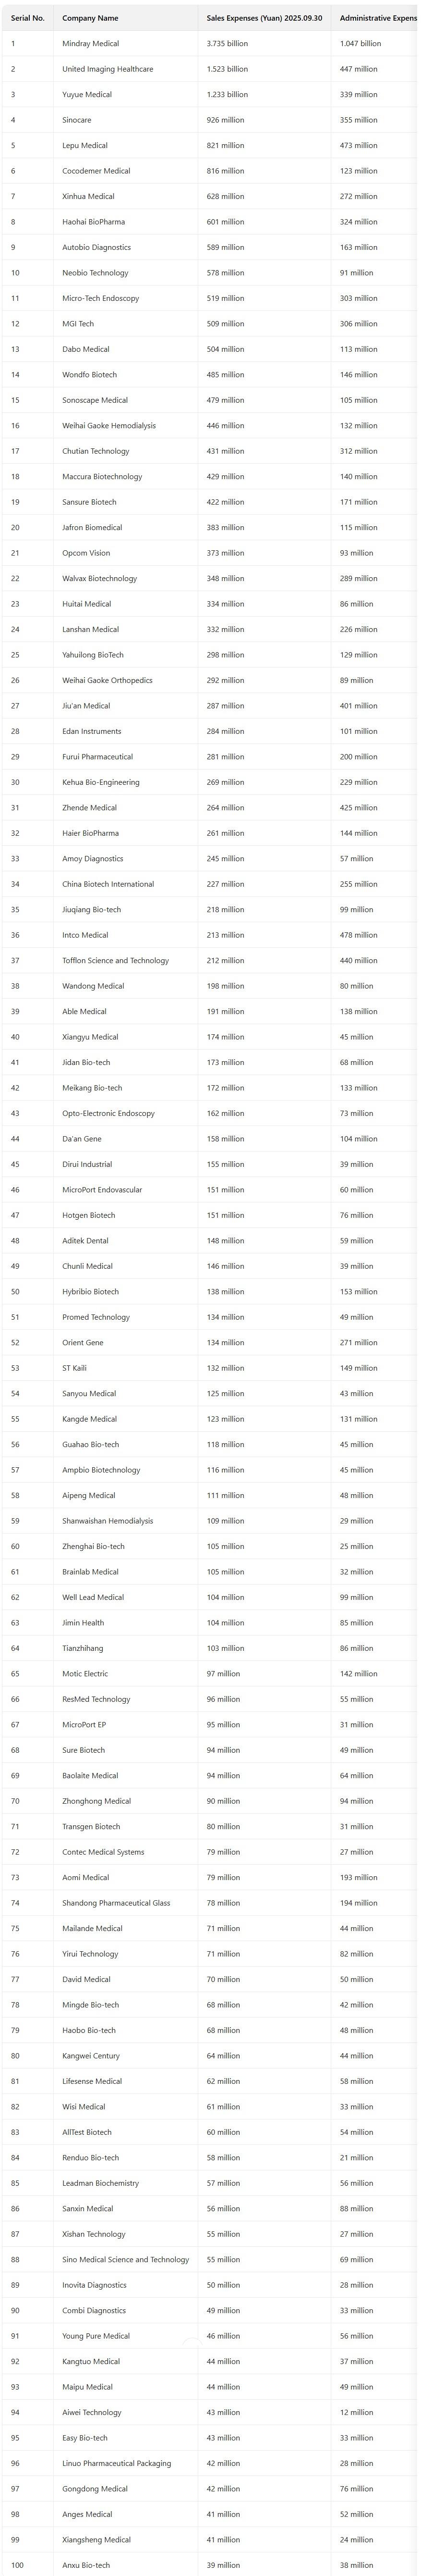
Task: Click Shandong Pharmaceutical Glass company name
Action: (x=116, y=1903)
